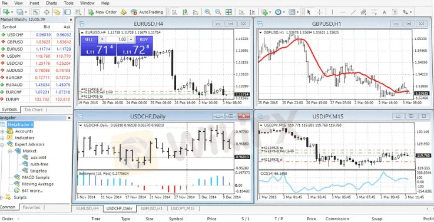Click the trade volume 1.00 field
Screen dimensions: 434x222
tap(117, 39)
